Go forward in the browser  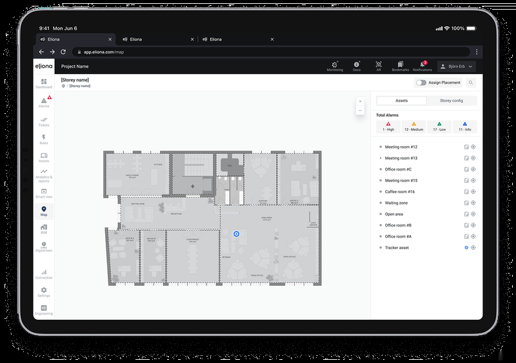click(52, 52)
